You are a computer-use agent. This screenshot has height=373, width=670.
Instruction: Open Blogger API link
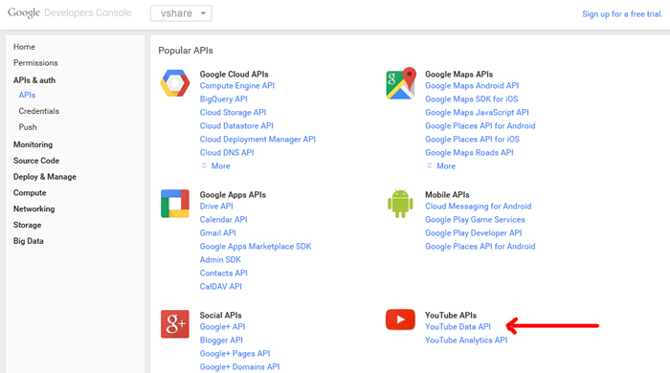point(221,340)
